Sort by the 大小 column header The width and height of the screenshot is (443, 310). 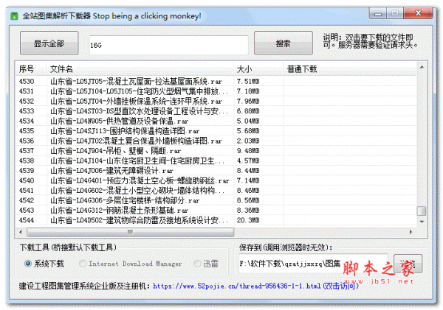[x=258, y=69]
